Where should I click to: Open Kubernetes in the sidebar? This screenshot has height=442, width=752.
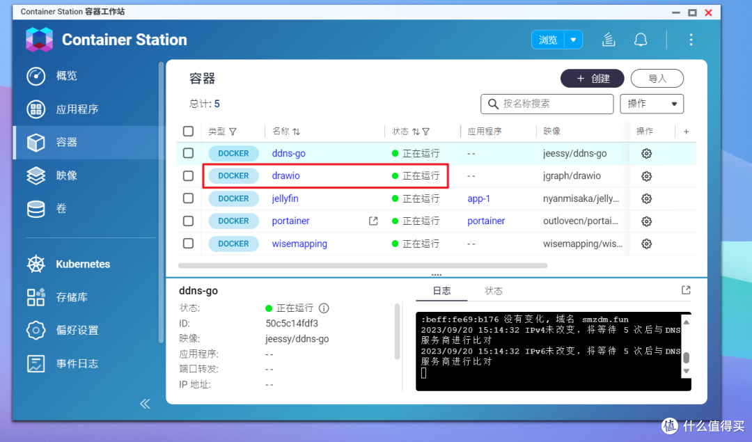pos(83,264)
